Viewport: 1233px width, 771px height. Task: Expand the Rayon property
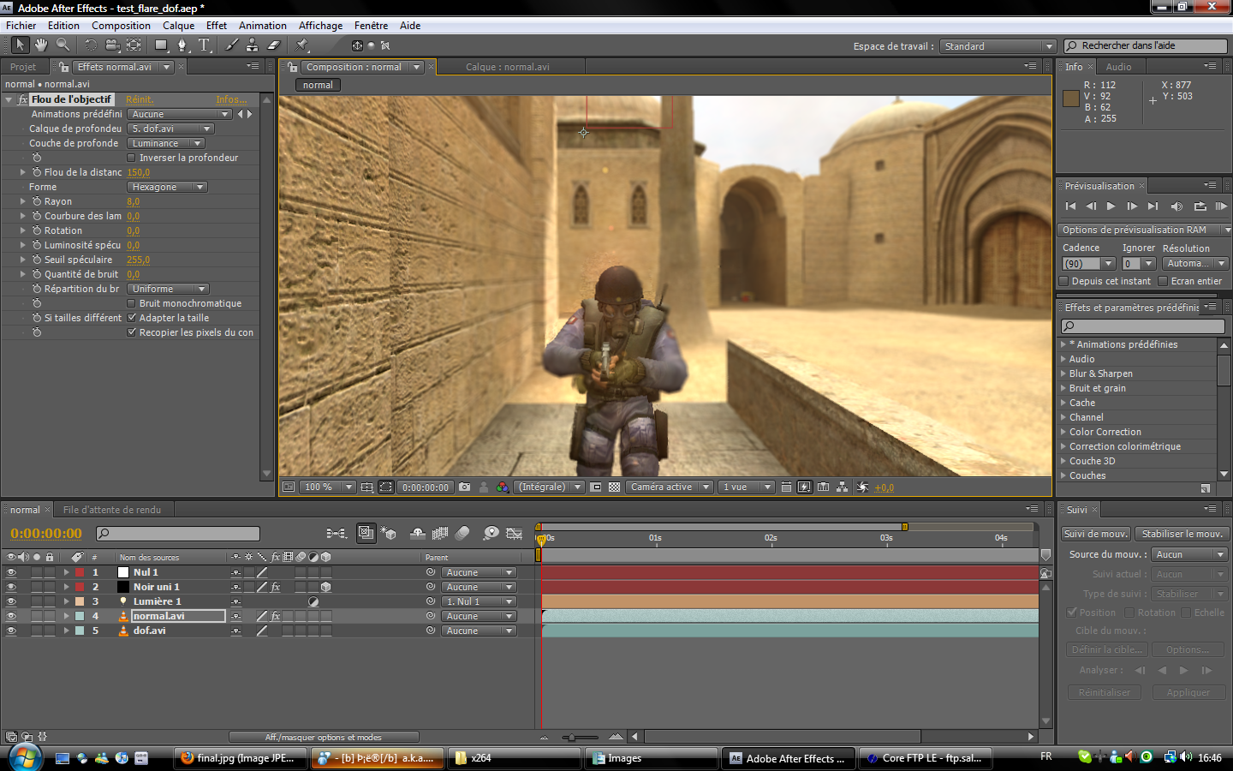pyautogui.click(x=23, y=201)
